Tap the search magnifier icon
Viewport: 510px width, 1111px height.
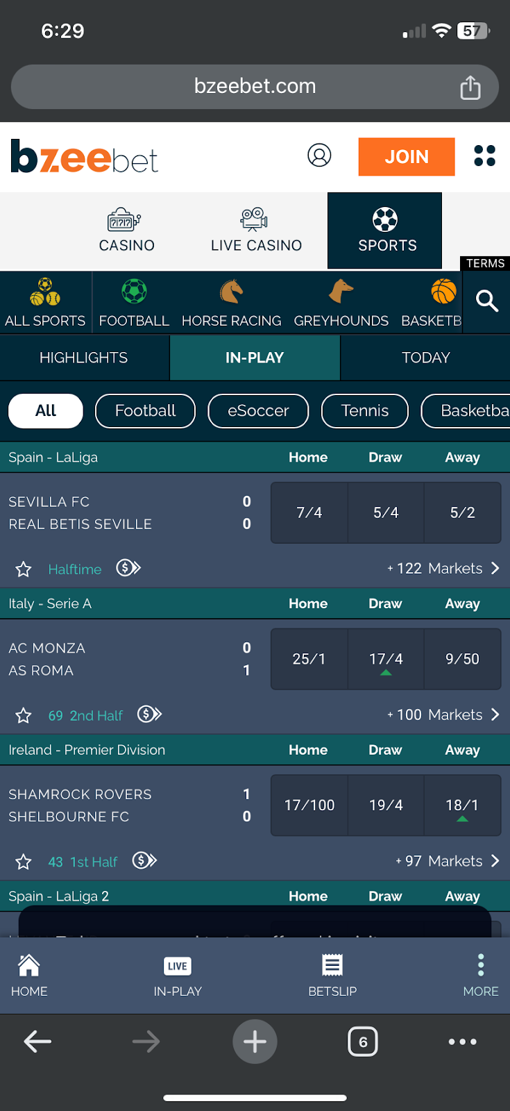click(x=486, y=301)
